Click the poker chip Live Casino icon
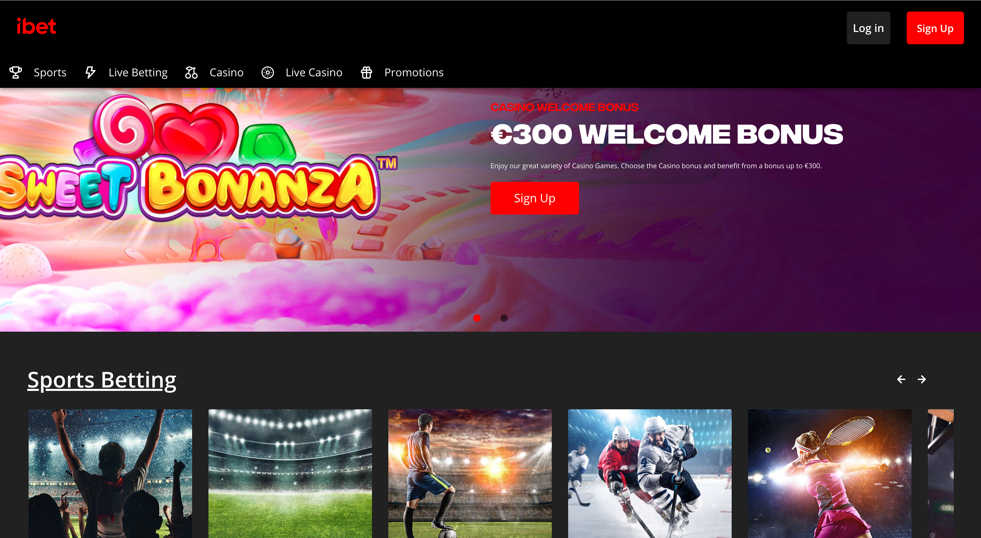Image resolution: width=981 pixels, height=538 pixels. click(268, 72)
